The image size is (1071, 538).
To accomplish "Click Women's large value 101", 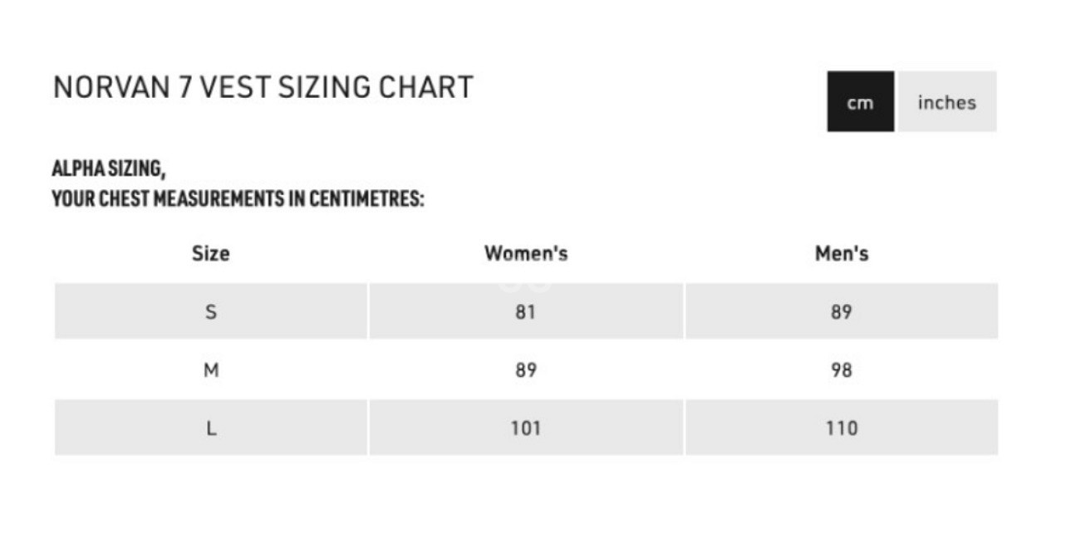I will tap(526, 428).
